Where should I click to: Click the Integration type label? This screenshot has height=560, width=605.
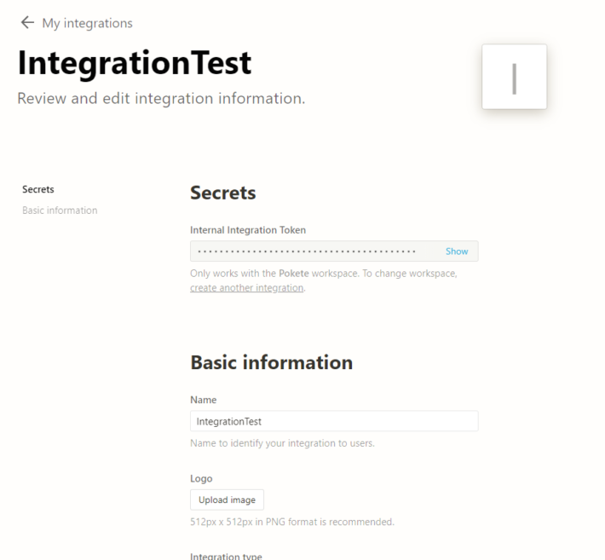(226, 556)
